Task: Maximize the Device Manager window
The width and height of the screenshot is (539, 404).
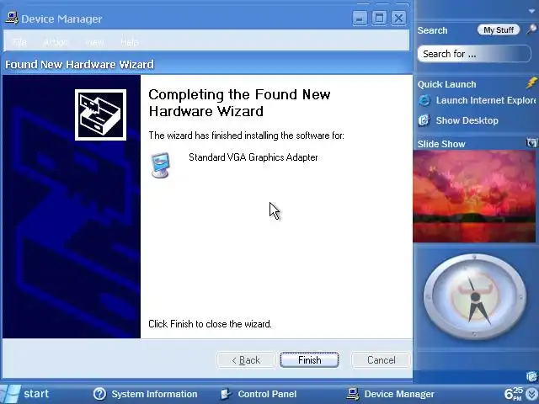Action: 379,18
